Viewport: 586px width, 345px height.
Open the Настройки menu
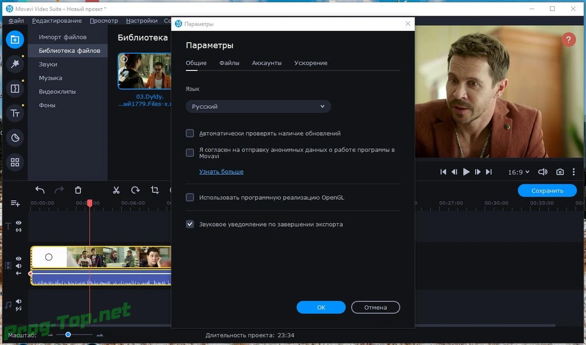pos(142,21)
